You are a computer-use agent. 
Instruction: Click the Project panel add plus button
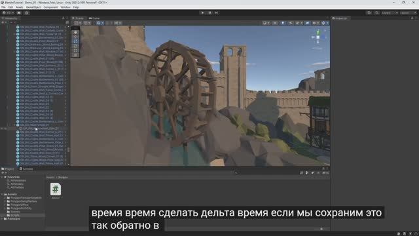(3, 173)
